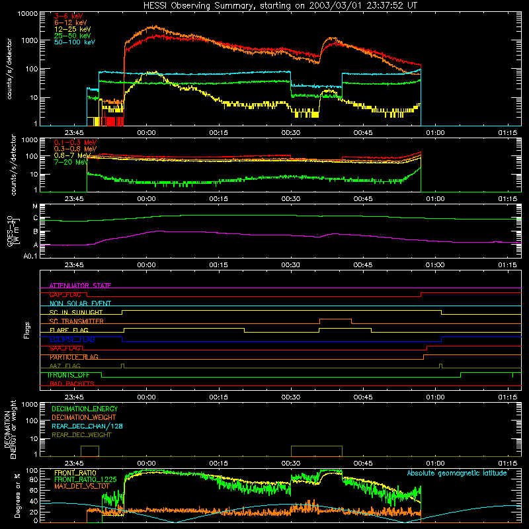Click the DECIMATION ENERGY or weight axis label
This screenshot has height=529, width=529.
[10, 429]
